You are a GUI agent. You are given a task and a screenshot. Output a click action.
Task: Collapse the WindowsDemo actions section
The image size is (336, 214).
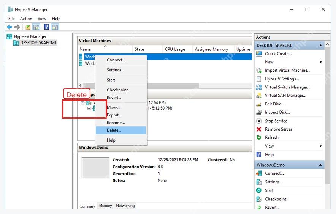[320, 165]
